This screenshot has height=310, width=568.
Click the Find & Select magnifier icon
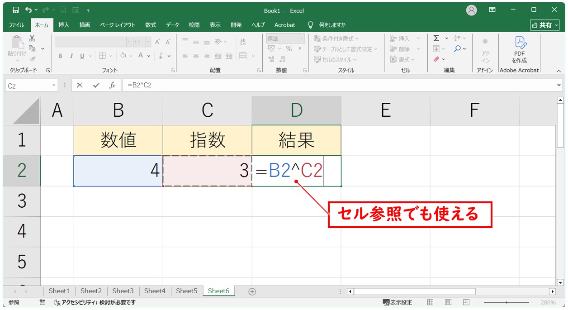458,49
